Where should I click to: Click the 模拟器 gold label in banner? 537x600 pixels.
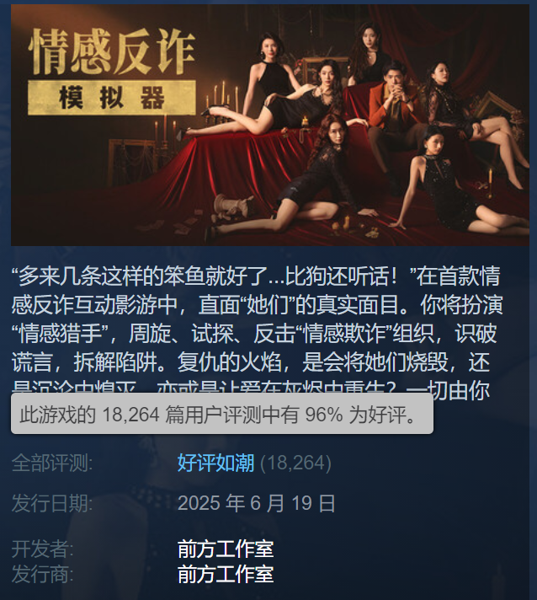tap(112, 98)
